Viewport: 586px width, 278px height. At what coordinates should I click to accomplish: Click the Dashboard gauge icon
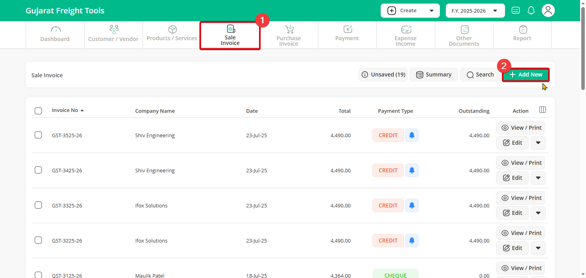(x=55, y=30)
